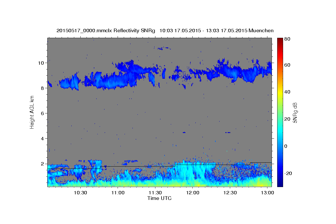
Task: Click the height axis label 10
Action: 41,63
